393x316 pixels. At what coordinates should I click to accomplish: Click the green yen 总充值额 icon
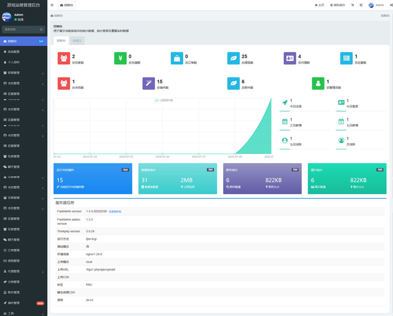(120, 58)
